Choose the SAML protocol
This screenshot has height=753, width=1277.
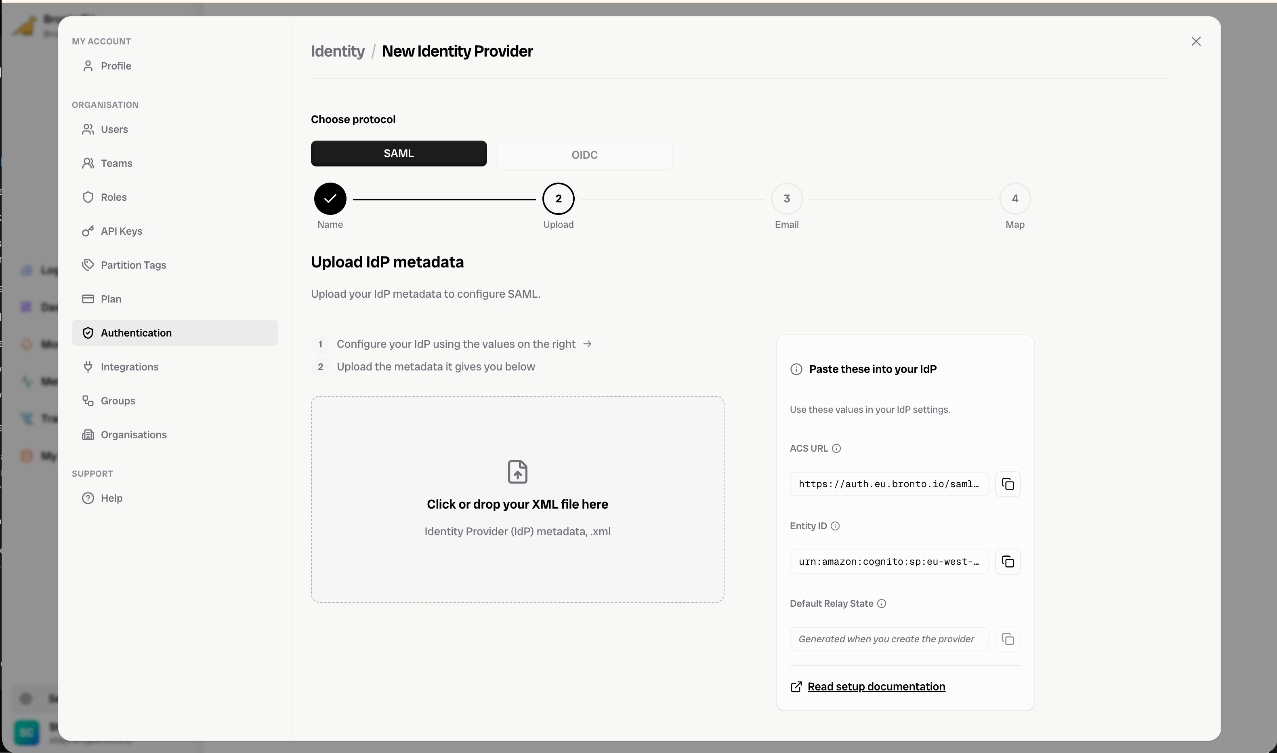click(399, 154)
